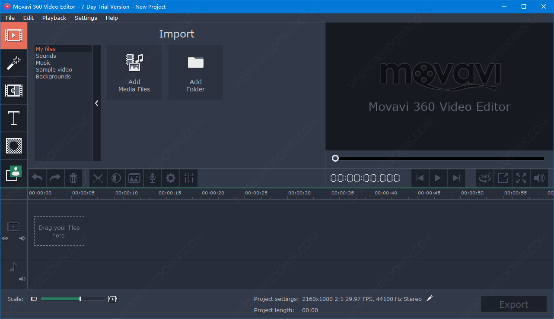This screenshot has width=554, height=319.
Task: Toggle video track visibility eye
Action: pyautogui.click(x=5, y=238)
